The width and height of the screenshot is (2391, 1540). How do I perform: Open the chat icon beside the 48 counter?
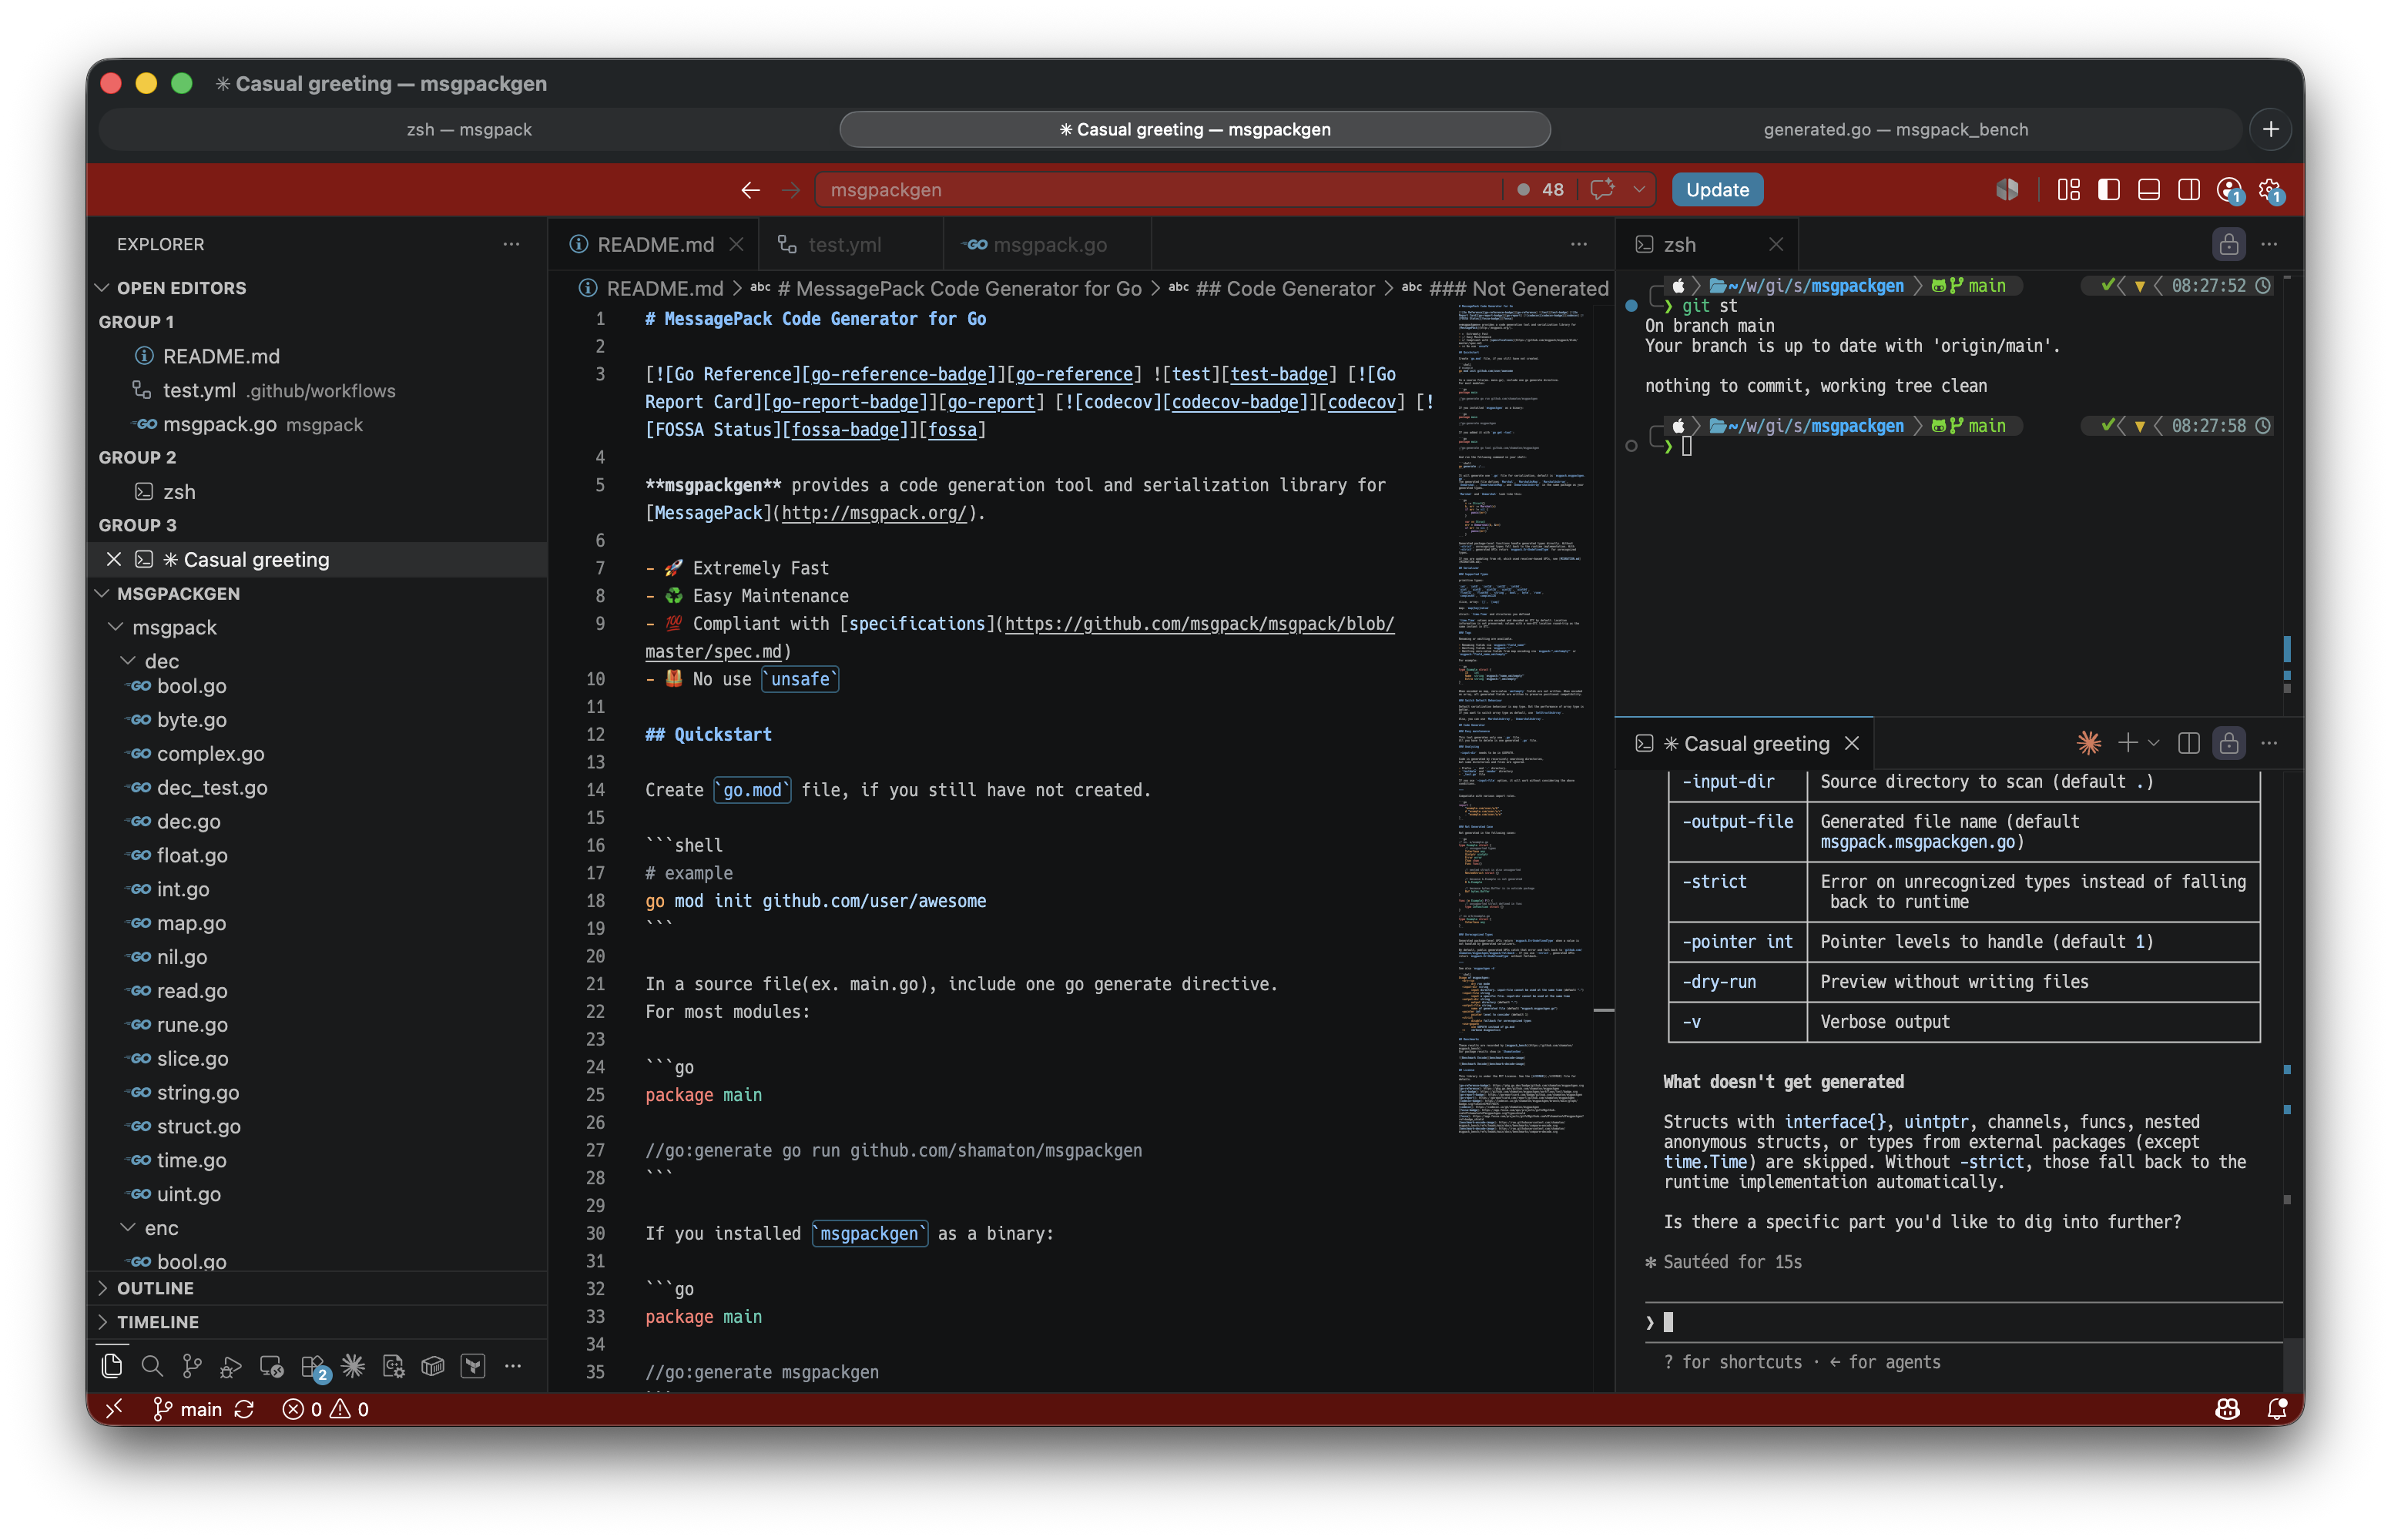click(1603, 190)
